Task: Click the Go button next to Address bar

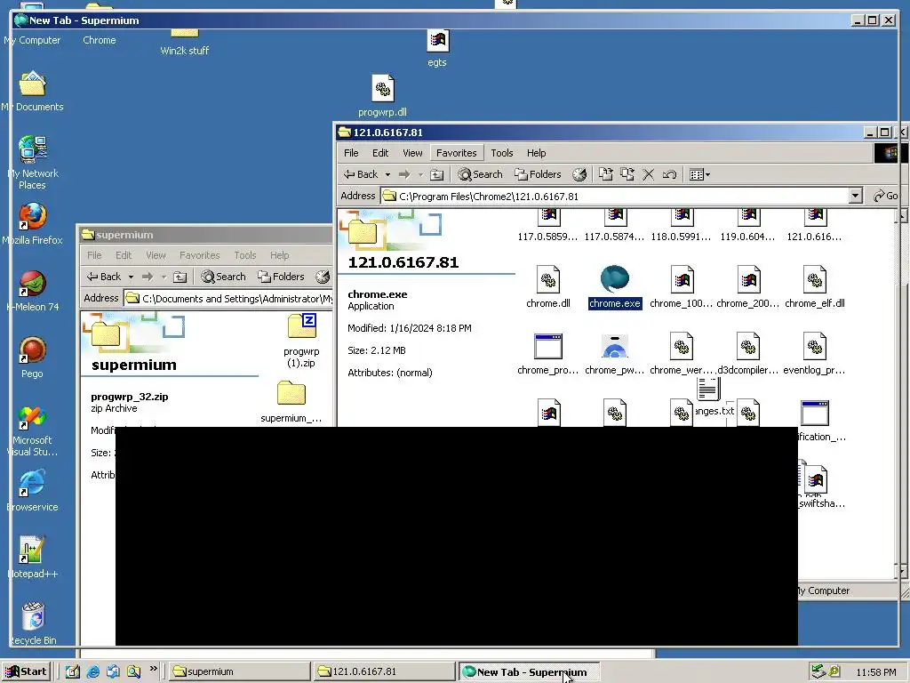Action: click(886, 196)
